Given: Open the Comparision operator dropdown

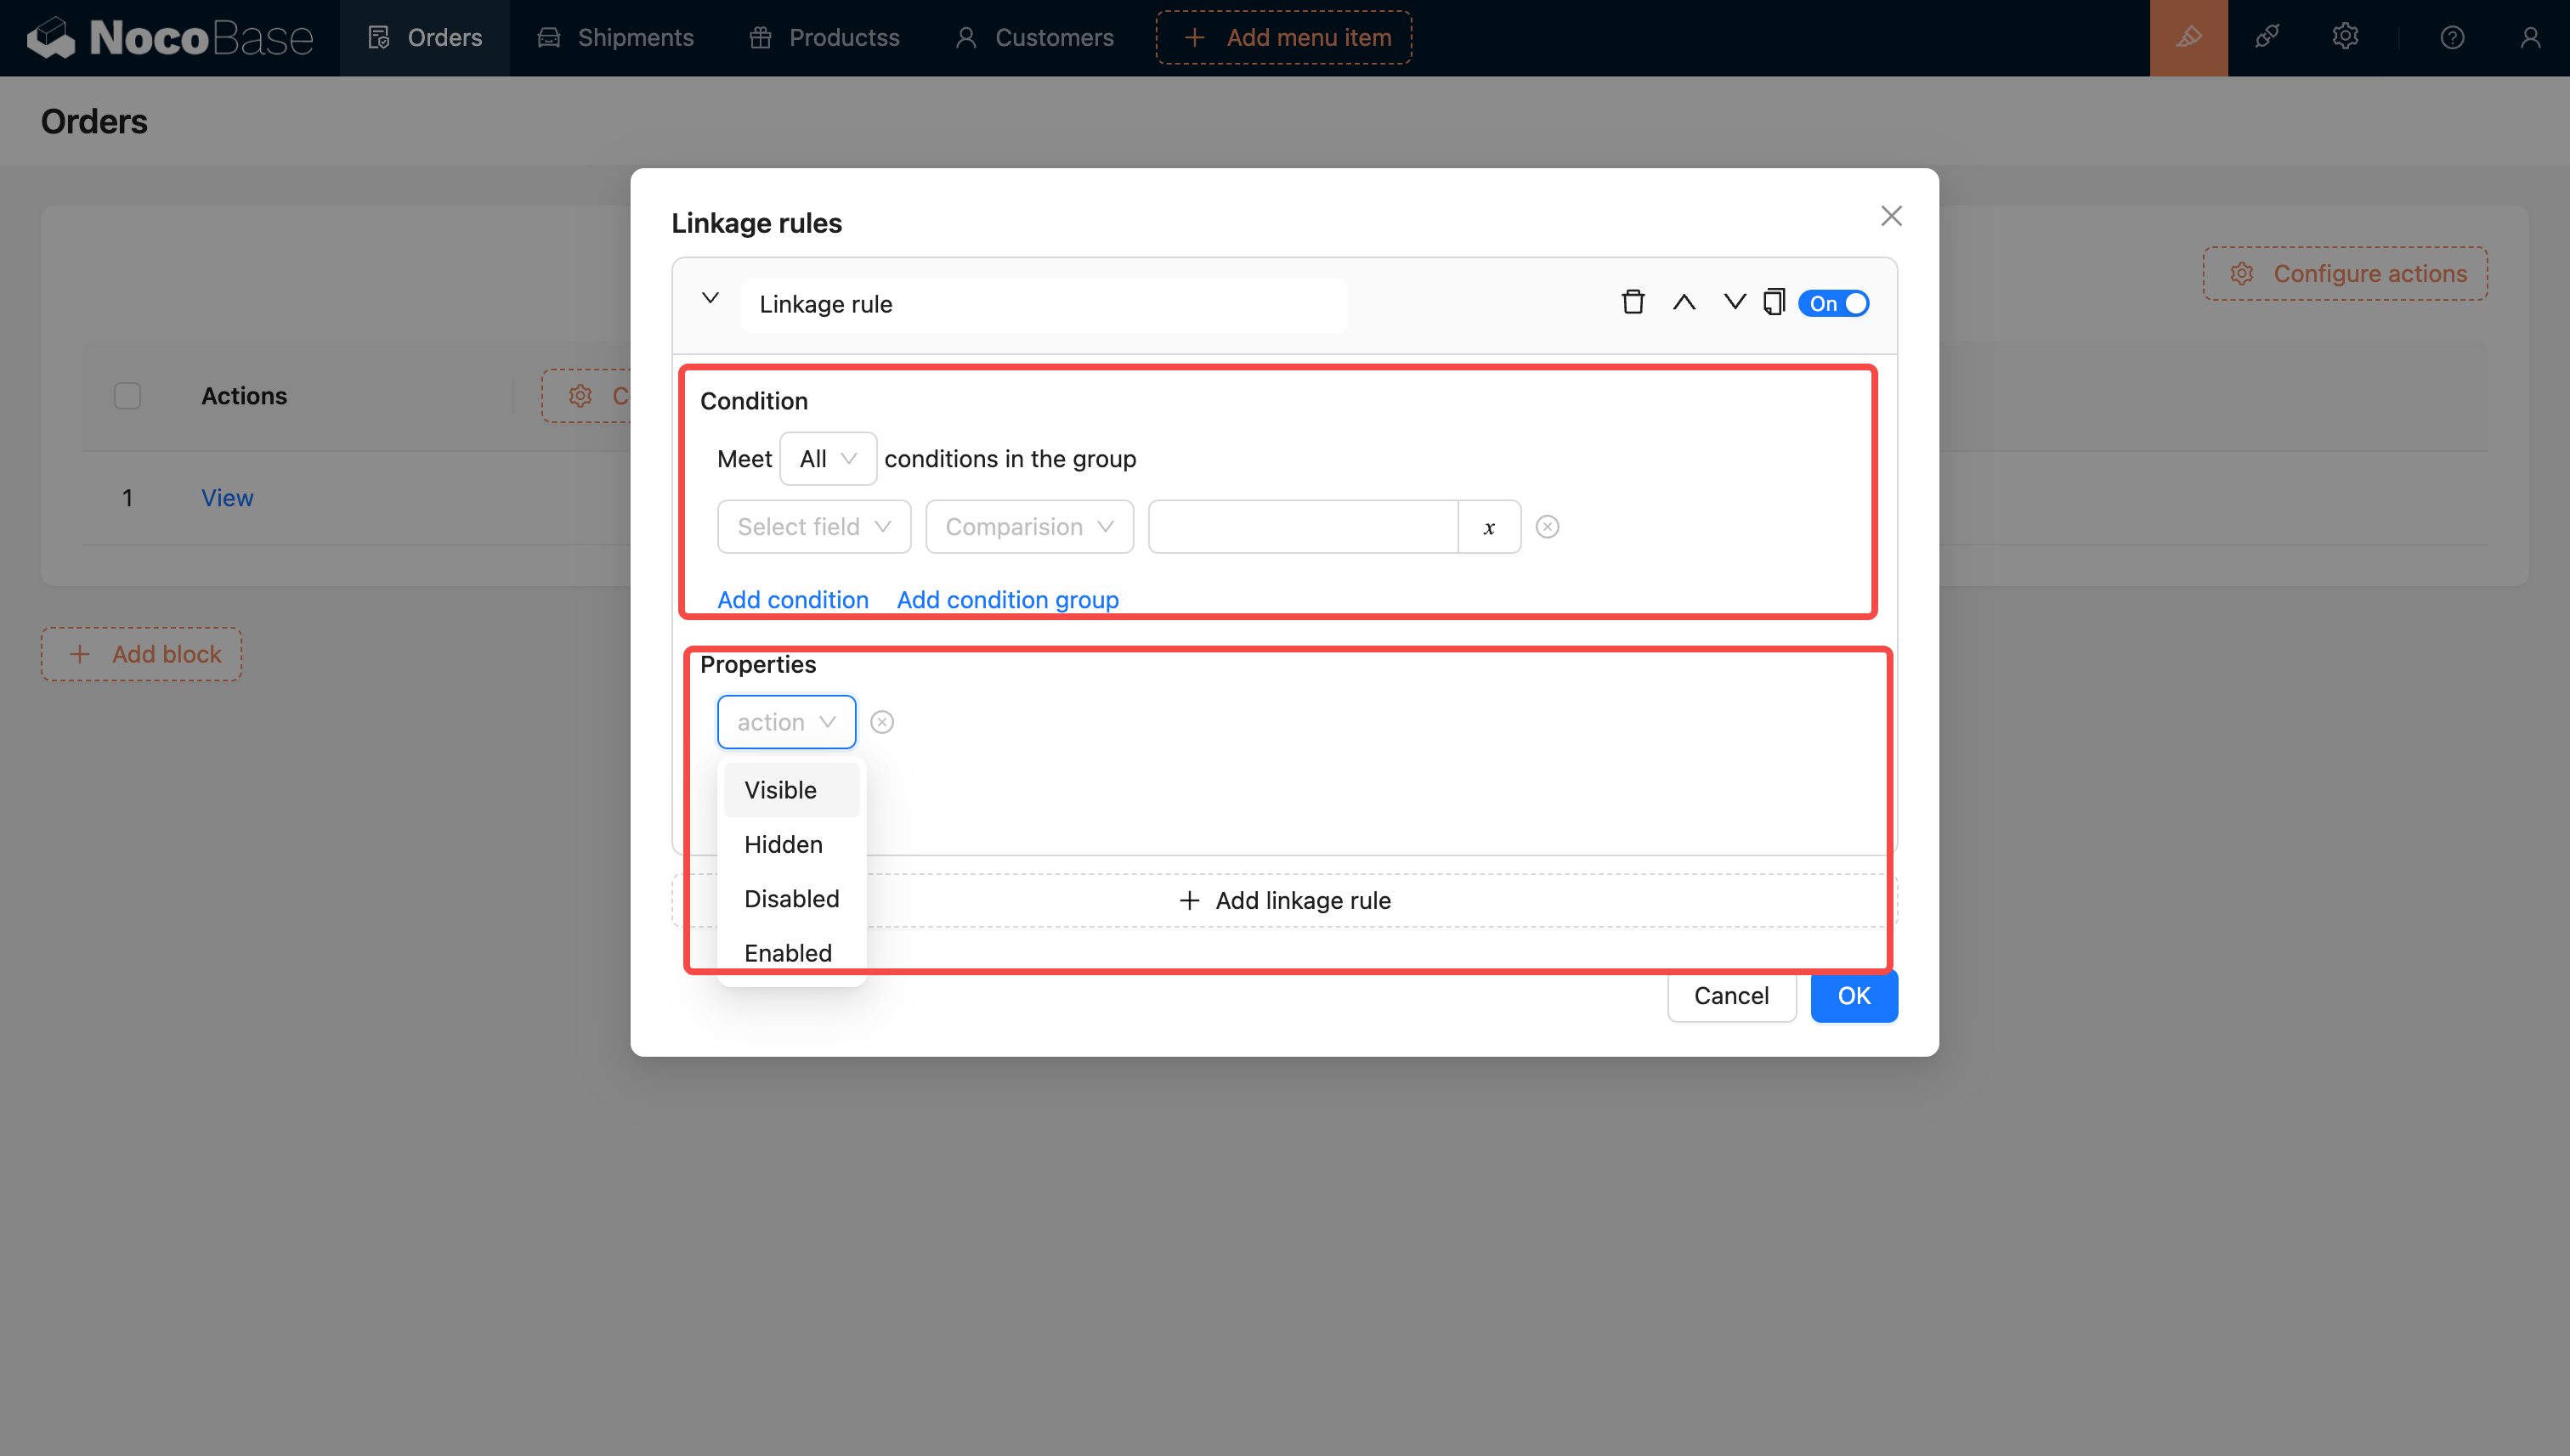Looking at the screenshot, I should (1028, 527).
